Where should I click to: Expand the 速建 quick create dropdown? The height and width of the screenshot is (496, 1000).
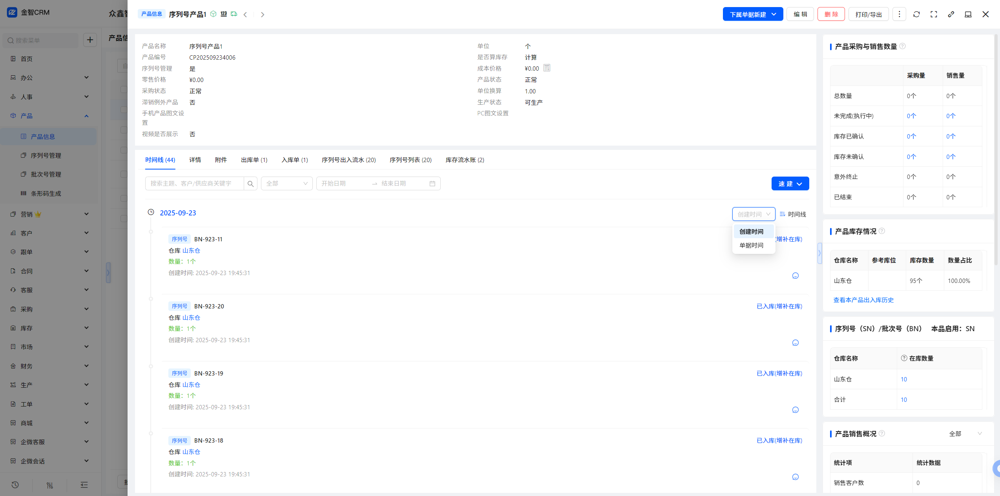(790, 184)
